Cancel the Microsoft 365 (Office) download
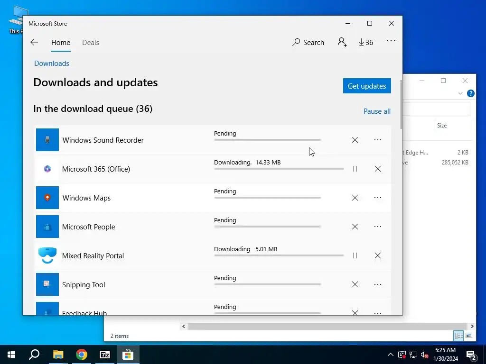The image size is (486, 364). click(x=377, y=169)
